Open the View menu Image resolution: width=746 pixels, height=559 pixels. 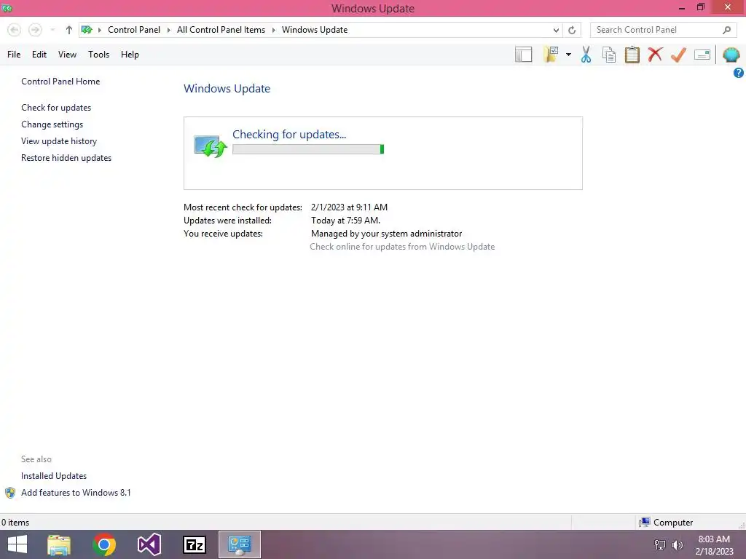[67, 55]
